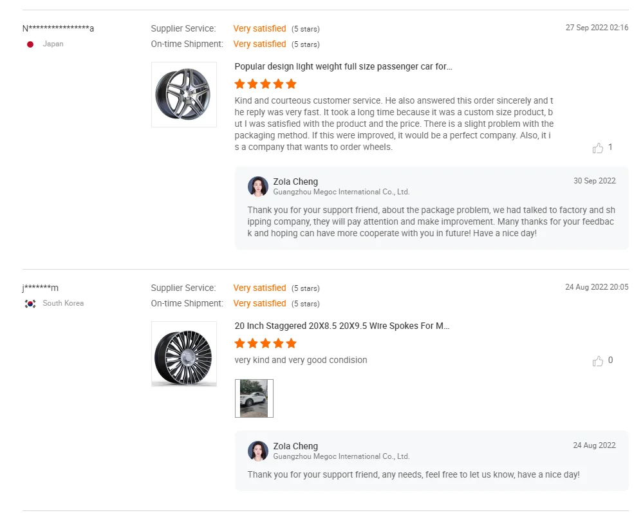This screenshot has height=513, width=643.
Task: Click the 27 Sep 2022 02:16 timestamp
Action: [597, 28]
